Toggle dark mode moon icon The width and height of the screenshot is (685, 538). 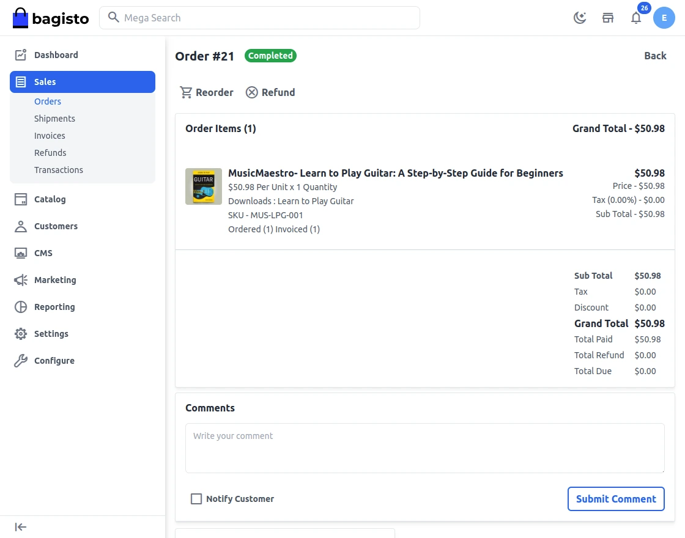(579, 18)
